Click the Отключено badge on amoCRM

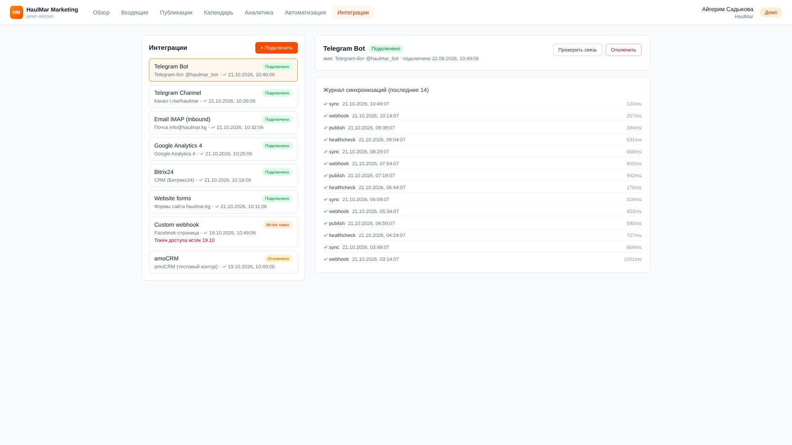278,258
